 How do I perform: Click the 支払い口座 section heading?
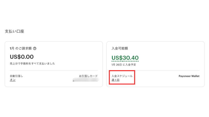14,31
